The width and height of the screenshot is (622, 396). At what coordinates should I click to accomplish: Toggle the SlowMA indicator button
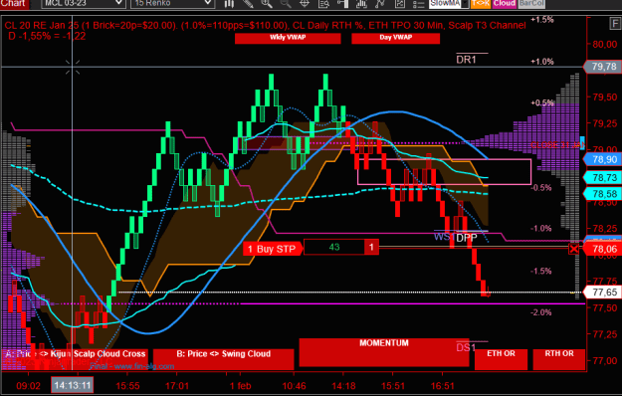tap(445, 3)
